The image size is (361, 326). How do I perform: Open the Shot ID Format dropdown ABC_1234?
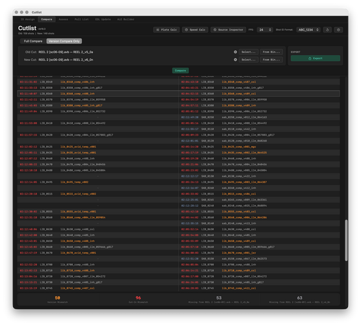pos(308,30)
